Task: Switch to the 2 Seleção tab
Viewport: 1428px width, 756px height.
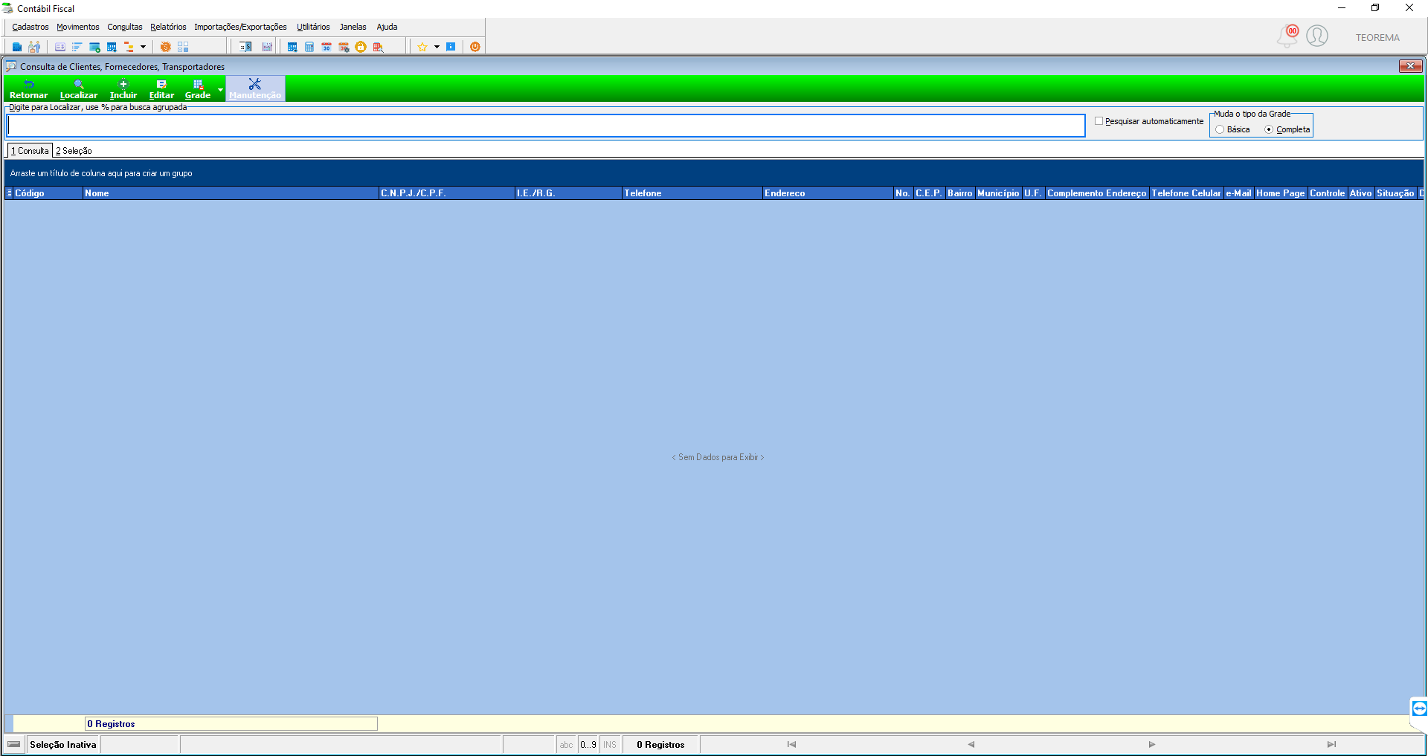Action: click(x=74, y=150)
